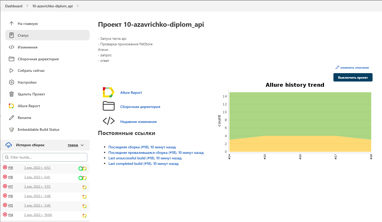The image size is (382, 222).
Task: Expand the breadcrumb chevron after '10-azavrichko-diplom_api'
Action: click(x=78, y=6)
